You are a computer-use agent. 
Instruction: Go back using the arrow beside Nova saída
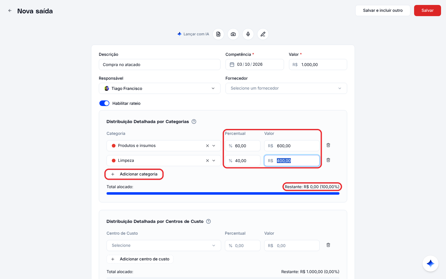tap(10, 11)
